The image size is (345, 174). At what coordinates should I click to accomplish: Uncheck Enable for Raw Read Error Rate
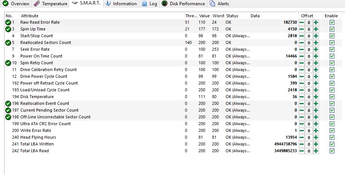coord(332,23)
